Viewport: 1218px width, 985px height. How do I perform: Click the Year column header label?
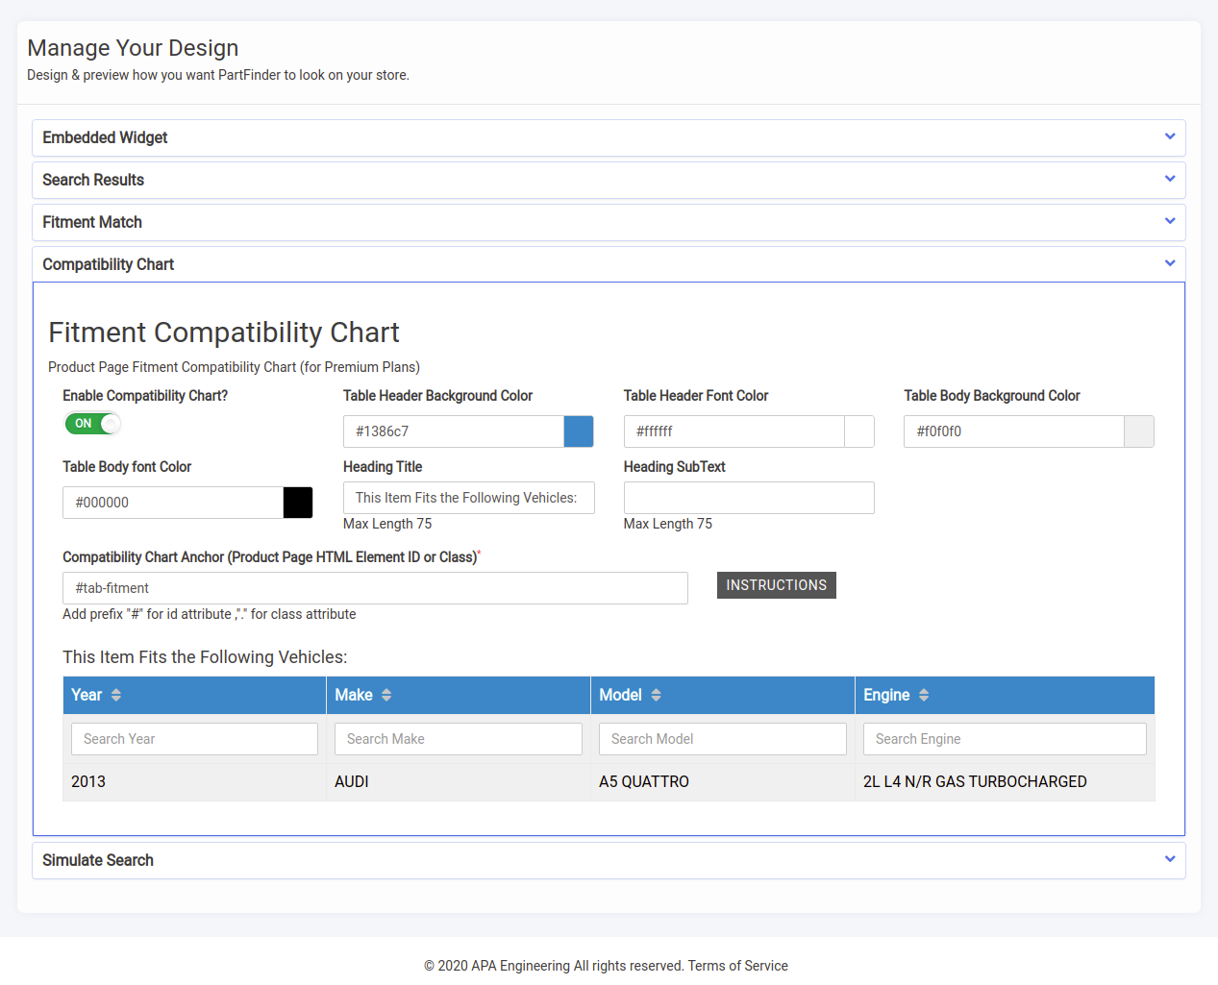(87, 695)
